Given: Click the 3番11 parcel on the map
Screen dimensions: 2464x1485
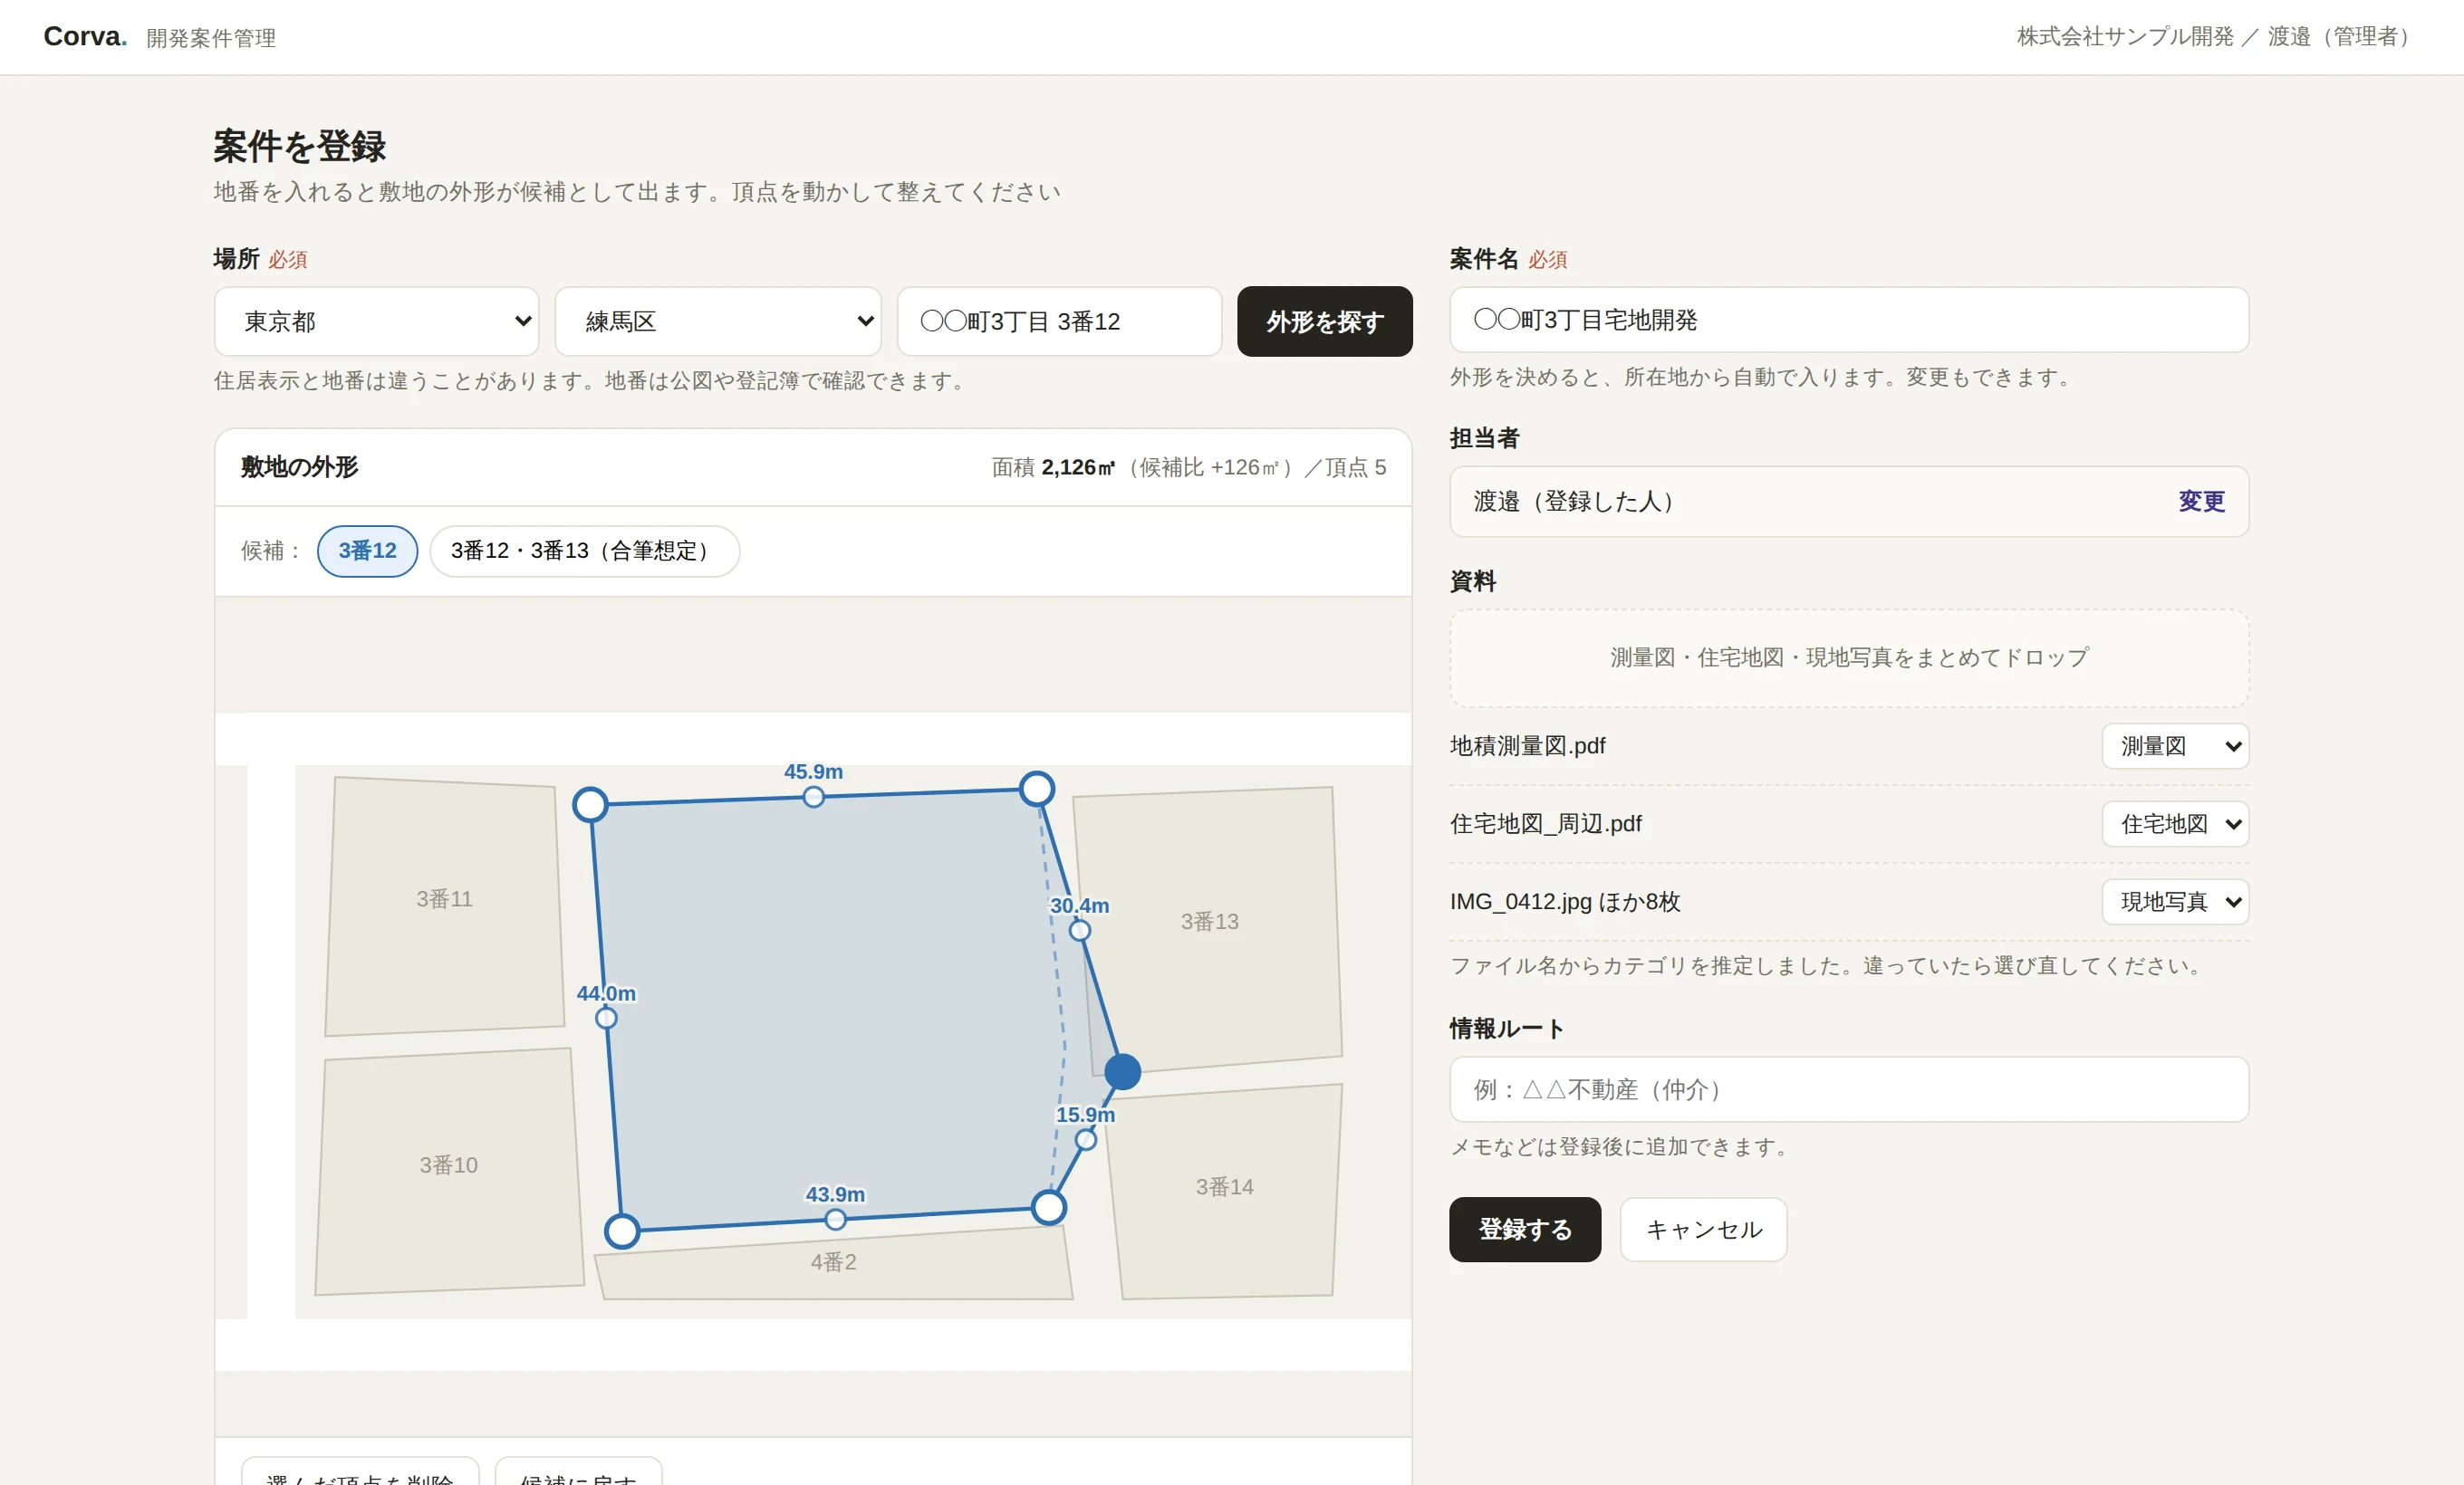Looking at the screenshot, I should (444, 905).
